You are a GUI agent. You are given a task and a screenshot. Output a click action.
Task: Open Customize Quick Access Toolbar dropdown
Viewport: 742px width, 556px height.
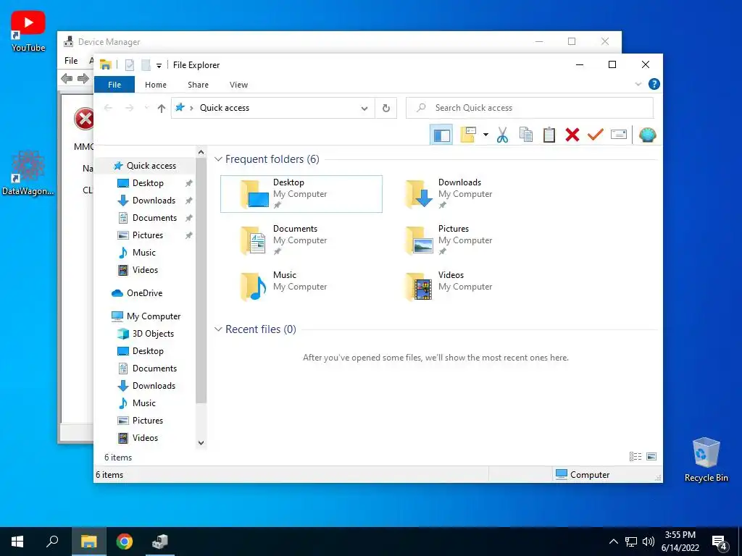point(159,65)
